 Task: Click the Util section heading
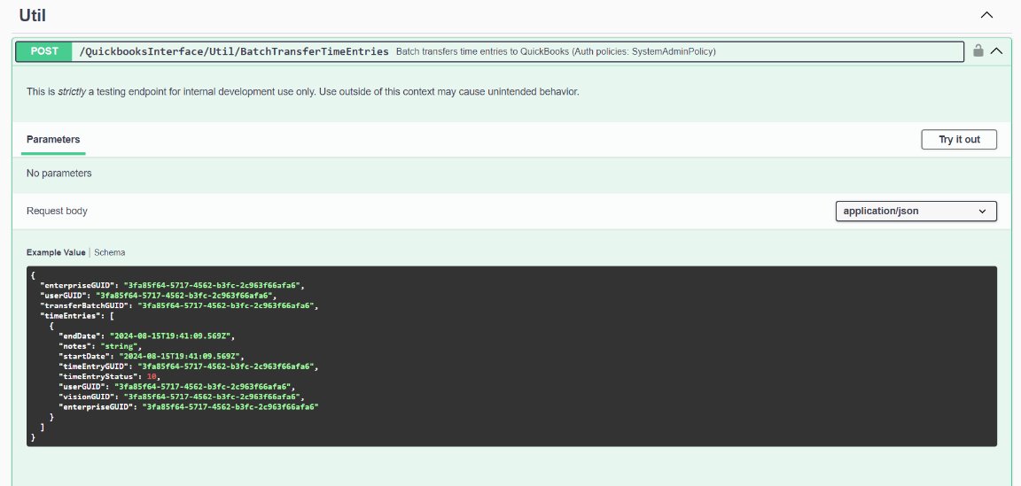(x=32, y=15)
